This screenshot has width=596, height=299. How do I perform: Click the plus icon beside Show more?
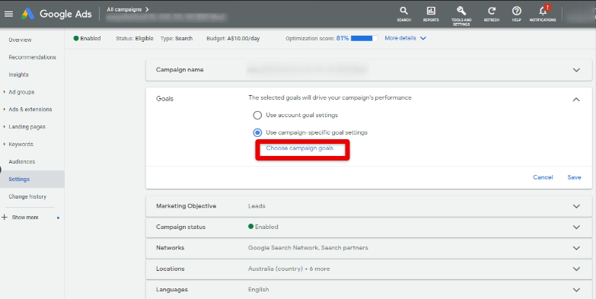tap(5, 218)
